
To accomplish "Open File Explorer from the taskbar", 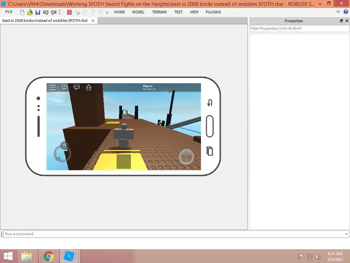I will pyautogui.click(x=27, y=256).
